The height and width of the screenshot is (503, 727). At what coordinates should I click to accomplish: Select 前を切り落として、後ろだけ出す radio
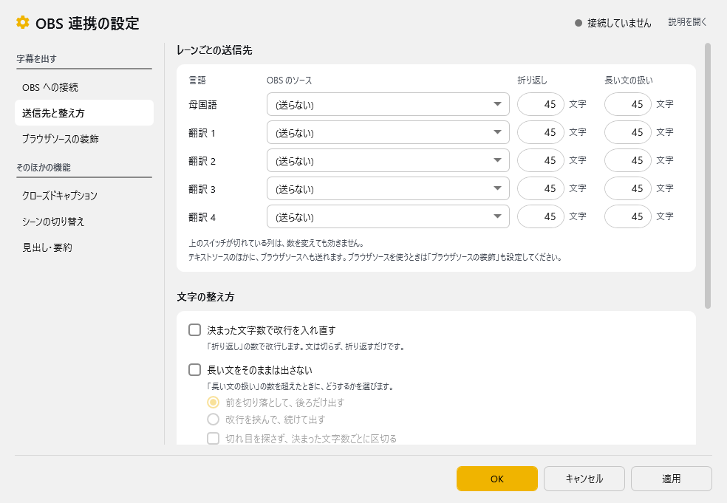(213, 403)
